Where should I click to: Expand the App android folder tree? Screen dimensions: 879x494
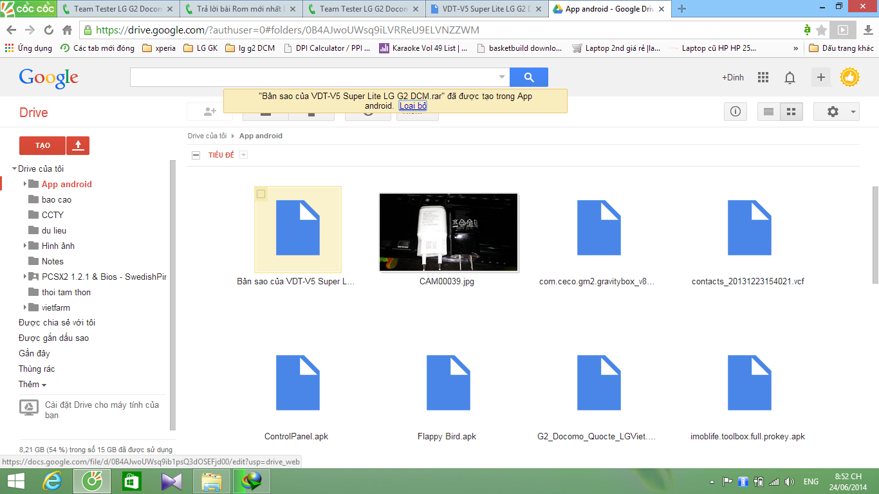point(24,184)
